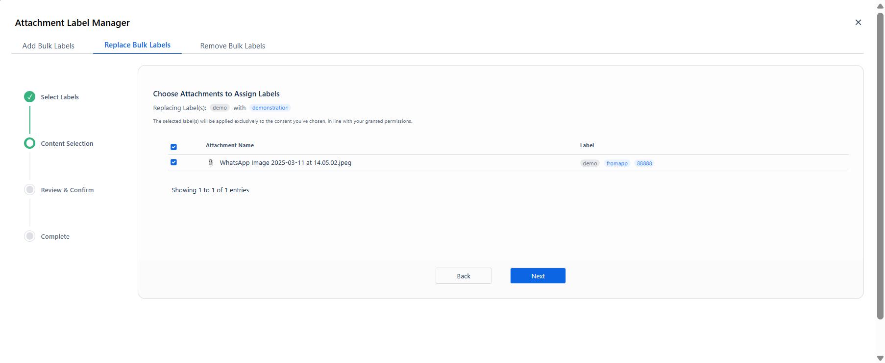Switch to the Add Bulk Labels tab
This screenshot has height=363, width=885.
tap(49, 46)
